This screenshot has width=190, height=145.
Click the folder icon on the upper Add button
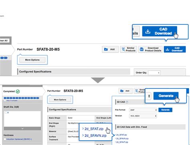(x=106, y=49)
